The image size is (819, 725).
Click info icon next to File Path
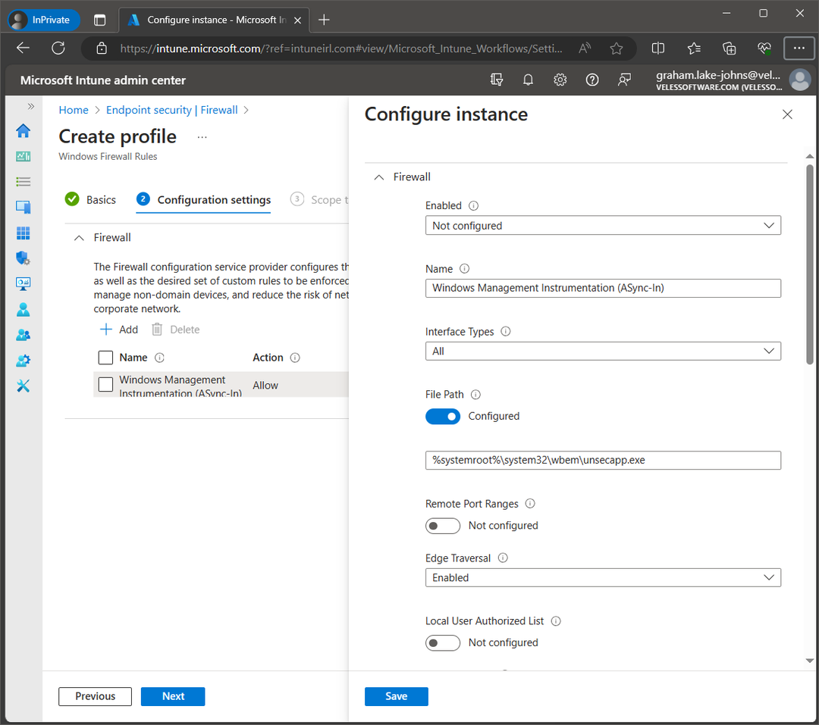(475, 395)
